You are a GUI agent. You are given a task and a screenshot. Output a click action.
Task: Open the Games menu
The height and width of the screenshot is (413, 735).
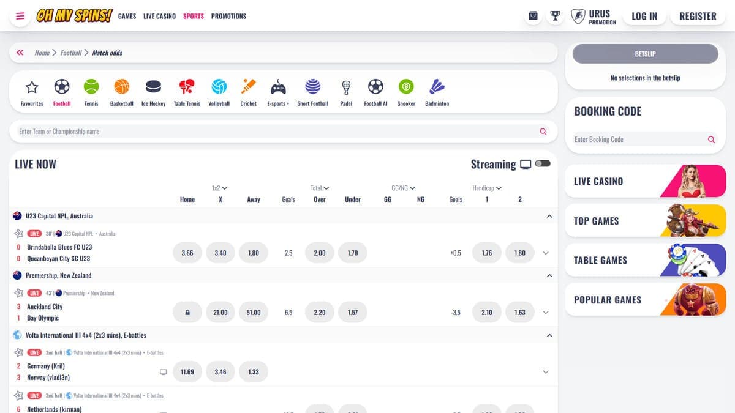click(127, 16)
